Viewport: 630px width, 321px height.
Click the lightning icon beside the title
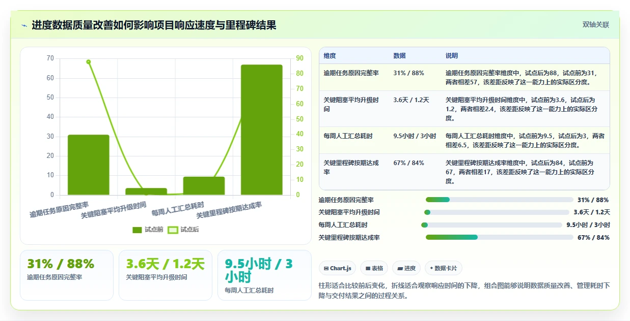click(x=24, y=25)
